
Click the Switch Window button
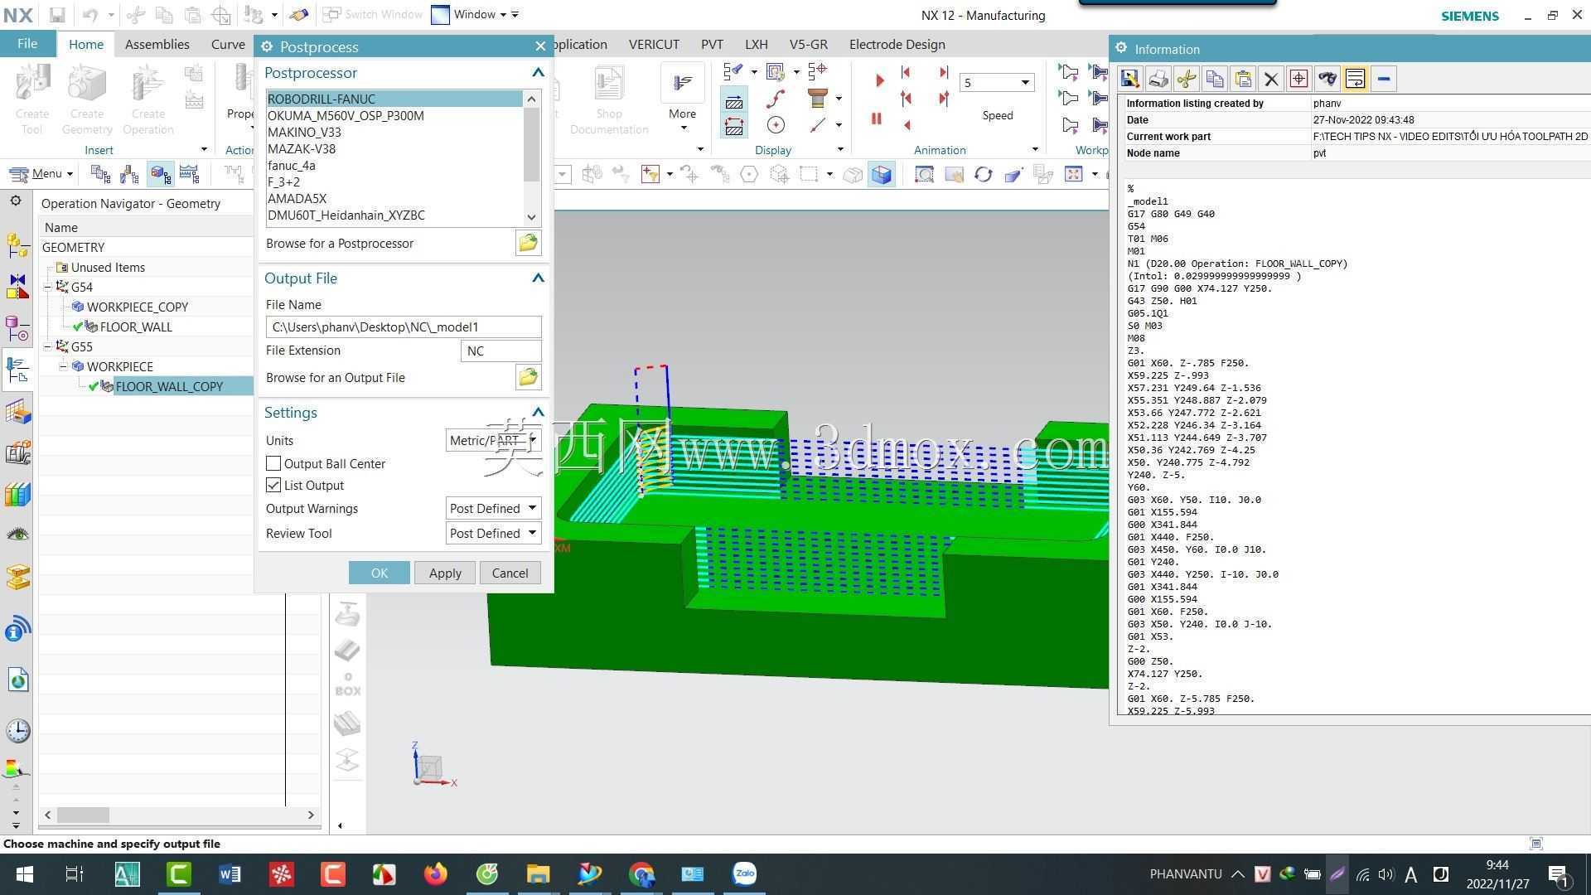point(375,14)
